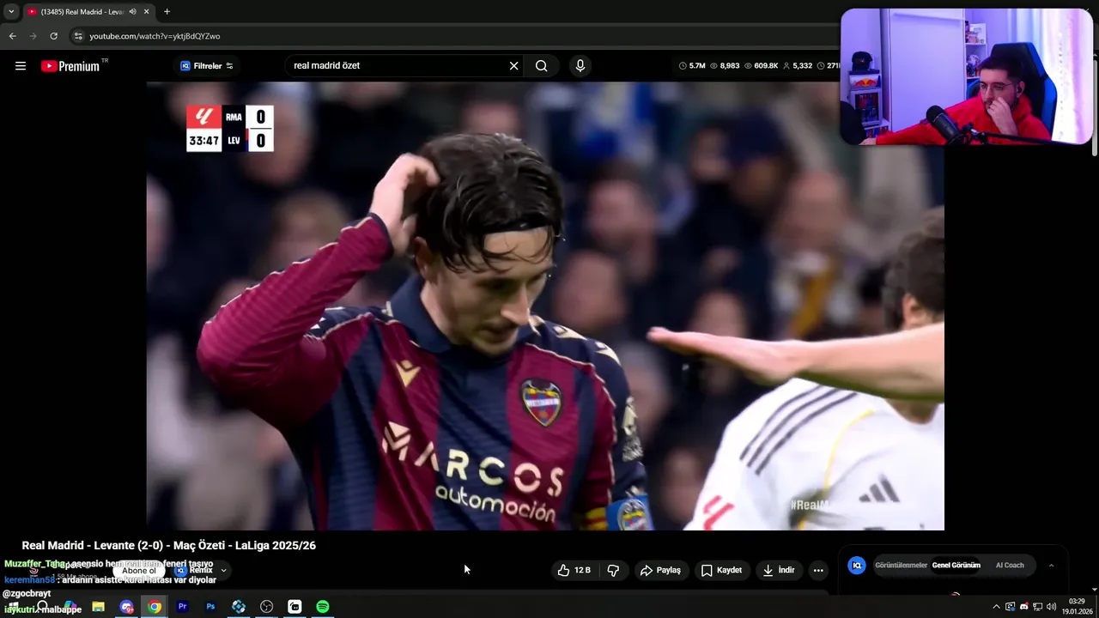This screenshot has height=618, width=1099.
Task: Open a new browser tab
Action: 167,12
